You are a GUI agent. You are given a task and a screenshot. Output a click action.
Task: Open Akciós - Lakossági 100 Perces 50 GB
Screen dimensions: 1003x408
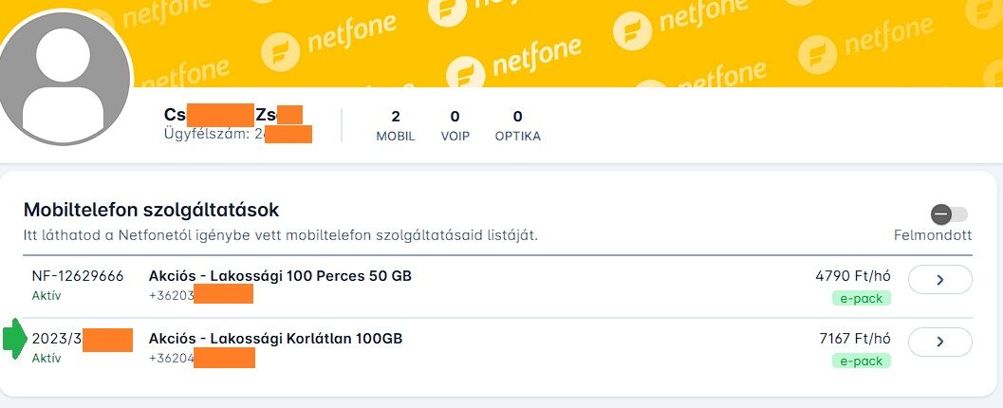tap(280, 276)
